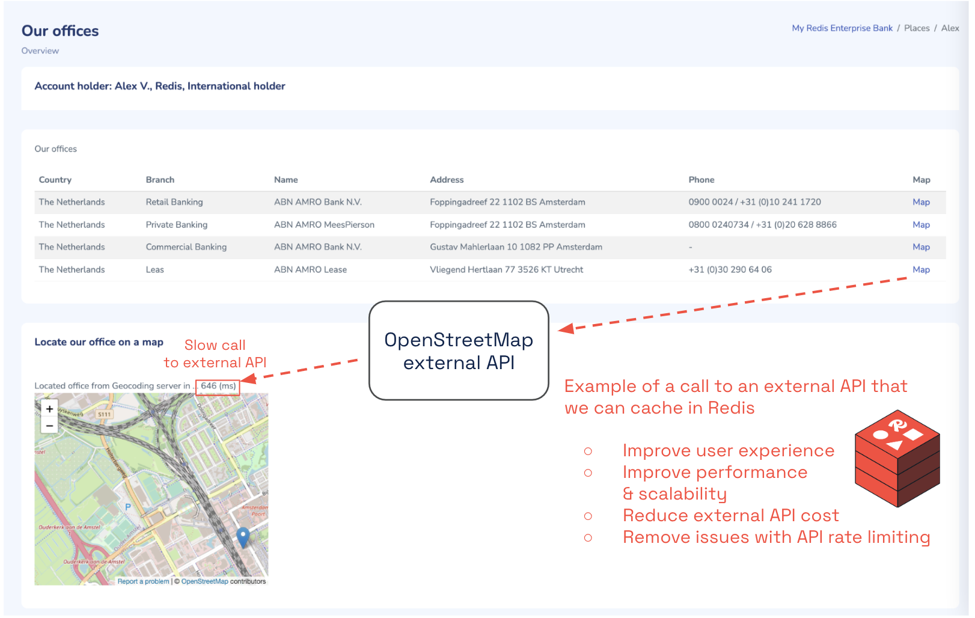975x618 pixels.
Task: Open Map link for Retail Banking row
Action: click(x=921, y=202)
